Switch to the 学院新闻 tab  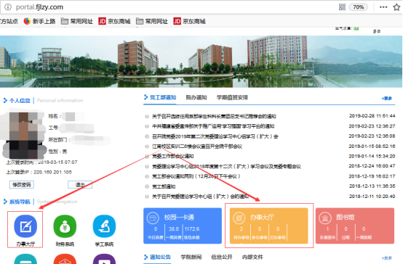tap(191, 257)
